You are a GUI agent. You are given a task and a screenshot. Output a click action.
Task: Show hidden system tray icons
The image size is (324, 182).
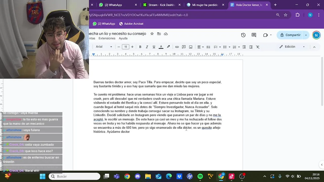(x=265, y=176)
